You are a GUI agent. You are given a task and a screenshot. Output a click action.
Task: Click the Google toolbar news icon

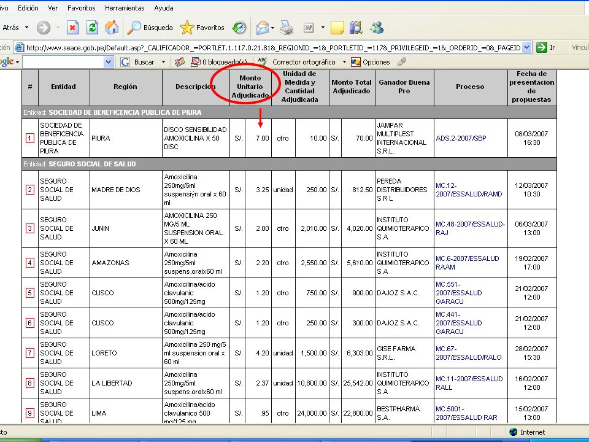click(180, 62)
